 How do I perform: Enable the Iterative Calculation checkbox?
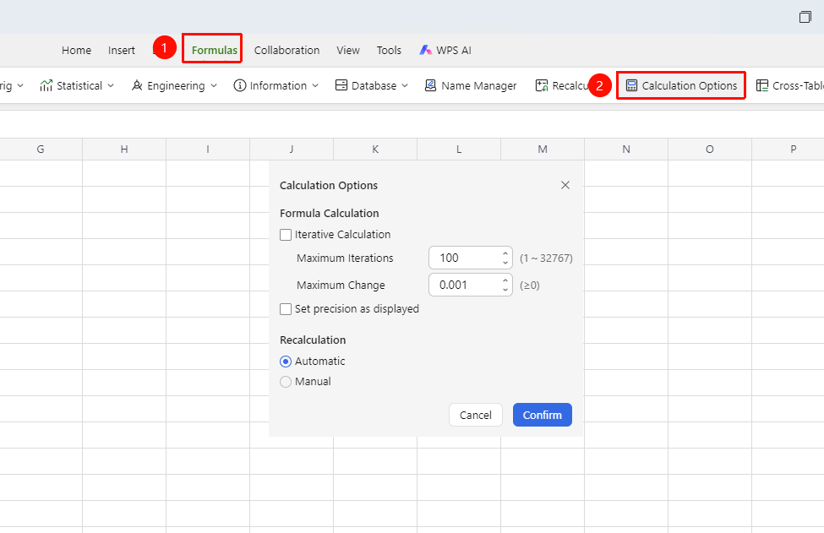click(286, 235)
